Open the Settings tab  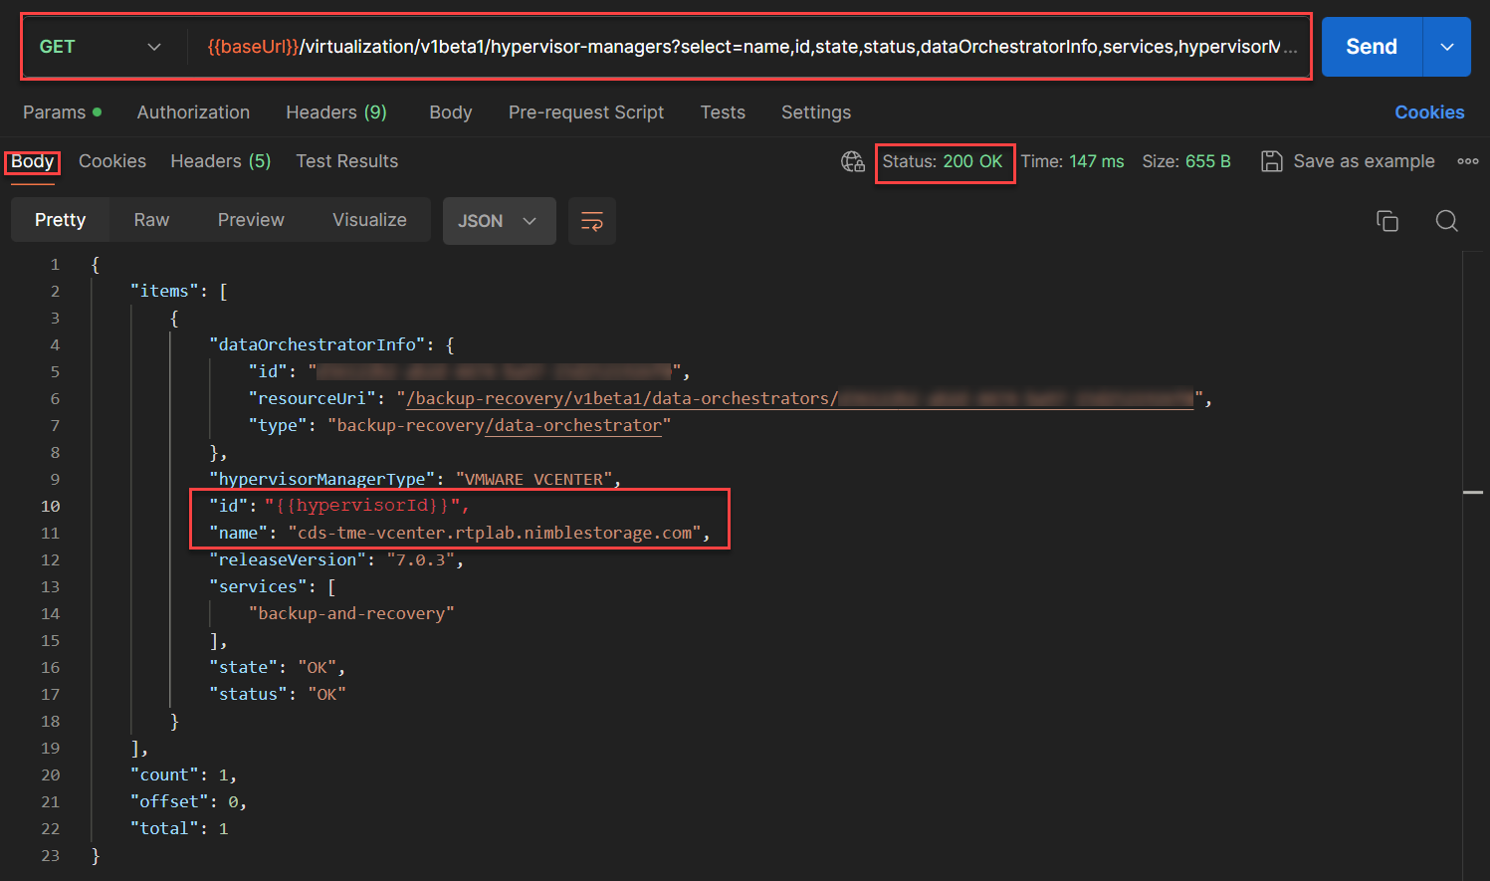816,112
